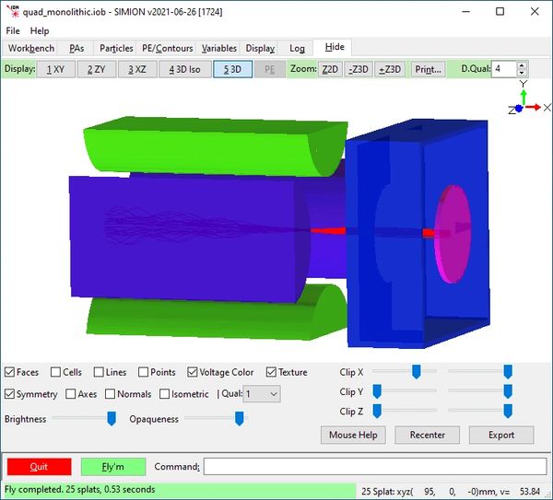Click the Print... button
This screenshot has height=500, width=553.
428,69
